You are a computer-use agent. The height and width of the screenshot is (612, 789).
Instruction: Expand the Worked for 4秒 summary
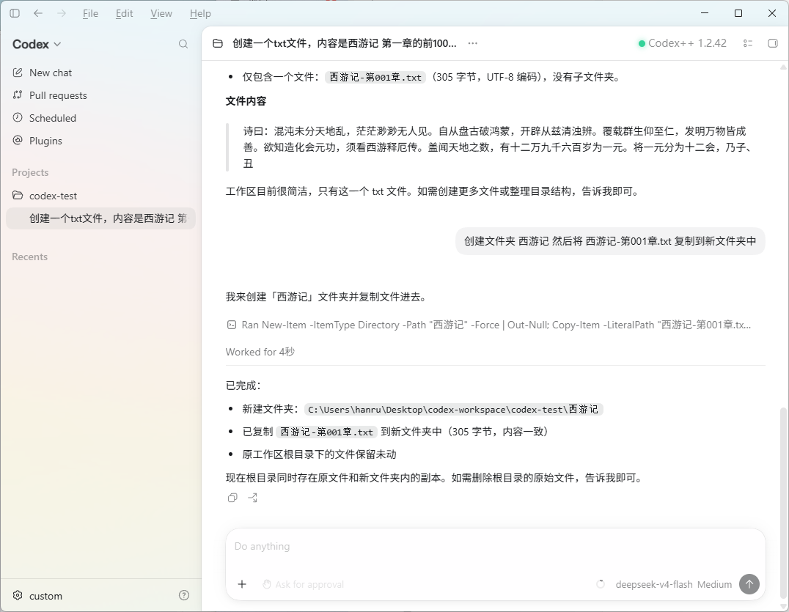(260, 352)
